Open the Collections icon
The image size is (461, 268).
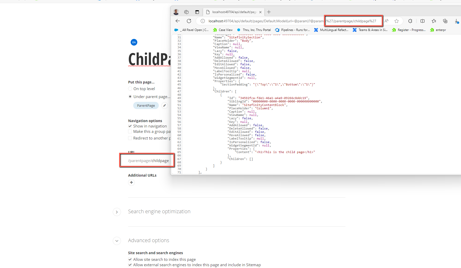coord(445,21)
